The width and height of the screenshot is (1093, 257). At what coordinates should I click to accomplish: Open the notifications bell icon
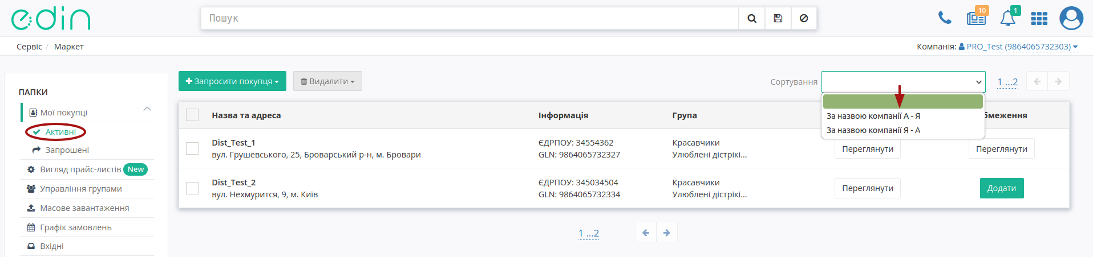(1008, 18)
